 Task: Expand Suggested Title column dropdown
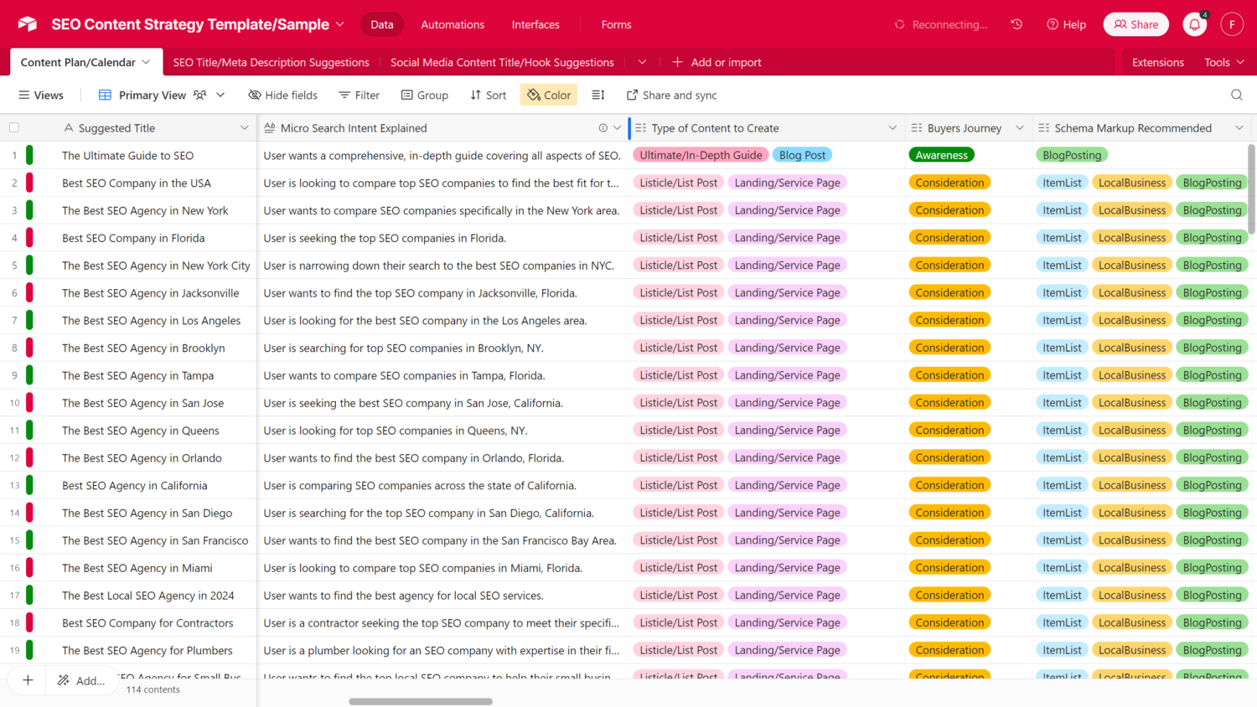pyautogui.click(x=244, y=128)
